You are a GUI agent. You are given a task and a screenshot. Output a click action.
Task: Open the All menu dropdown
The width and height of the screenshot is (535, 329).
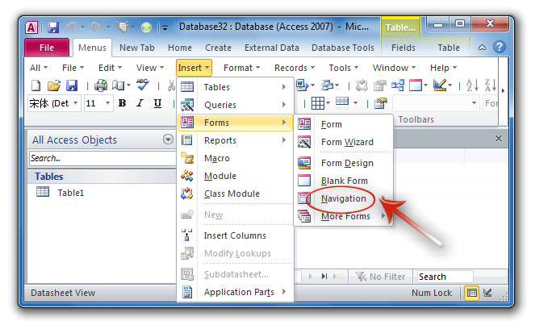39,68
